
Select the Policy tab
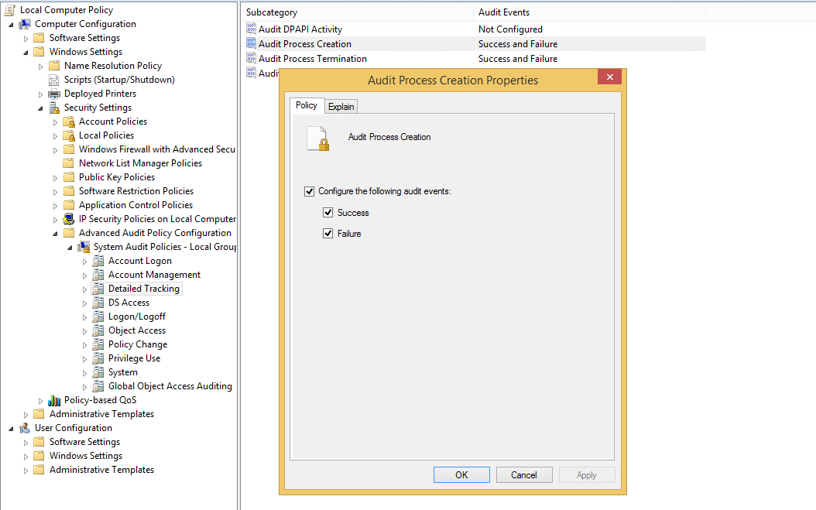tap(306, 105)
